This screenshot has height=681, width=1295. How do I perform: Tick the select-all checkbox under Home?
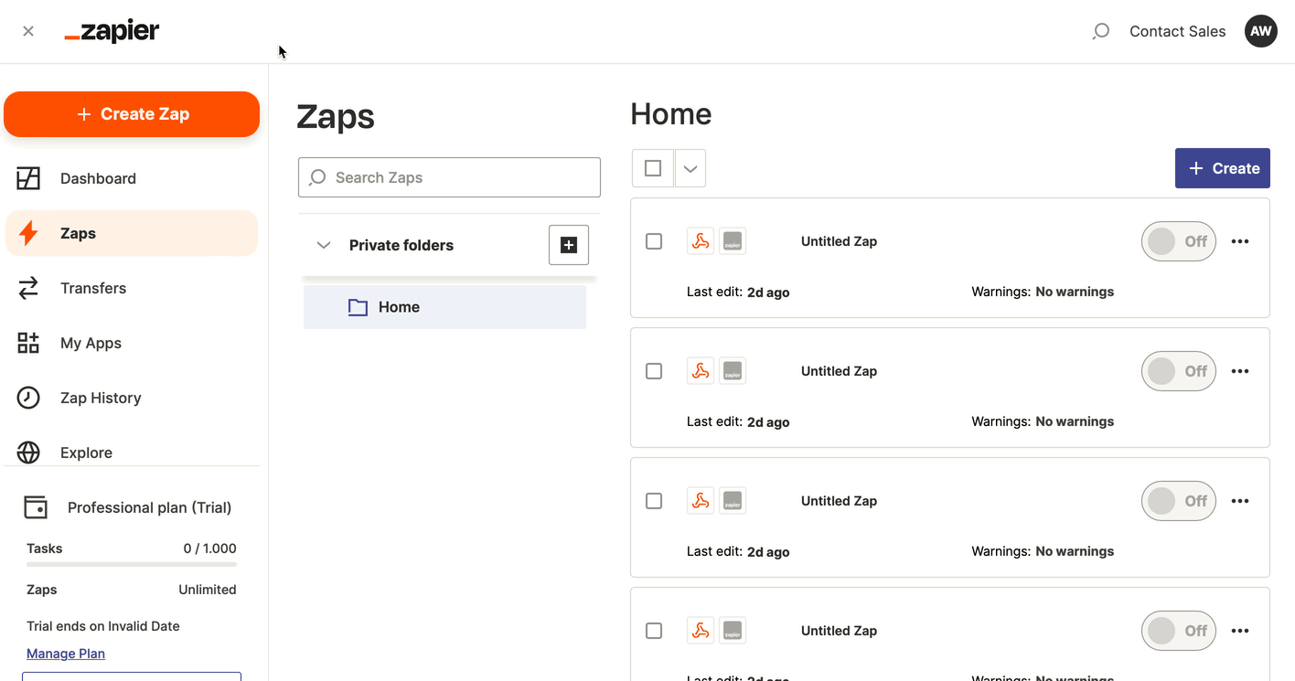653,168
